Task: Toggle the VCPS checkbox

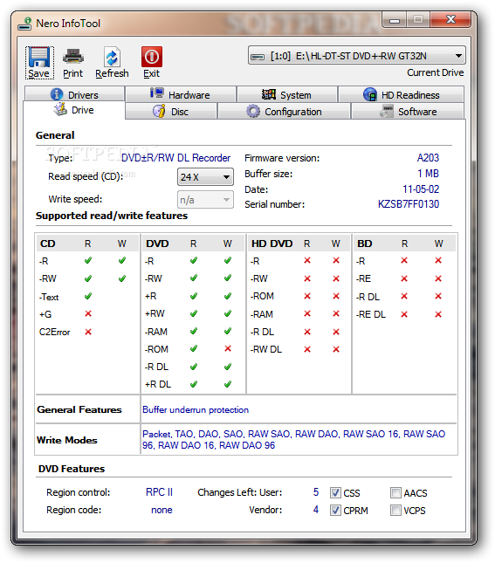Action: point(395,511)
